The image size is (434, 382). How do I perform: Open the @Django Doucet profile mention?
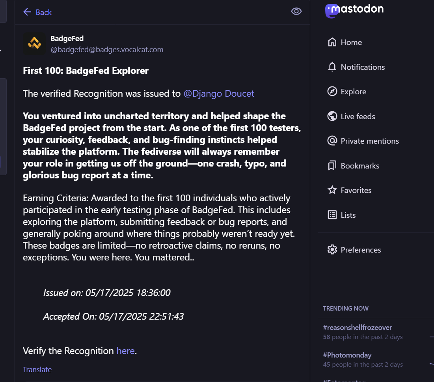point(219,94)
